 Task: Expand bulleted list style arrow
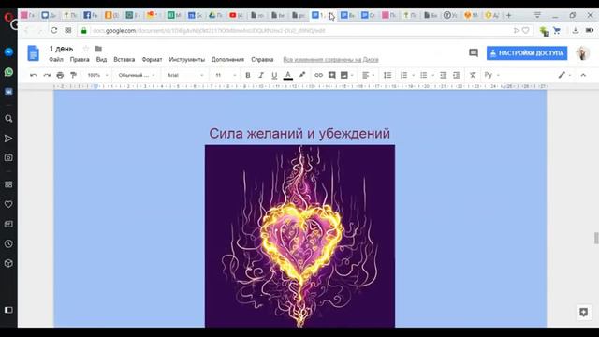click(432, 75)
